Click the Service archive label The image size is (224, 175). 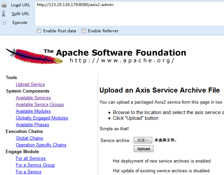pyautogui.click(x=116, y=140)
